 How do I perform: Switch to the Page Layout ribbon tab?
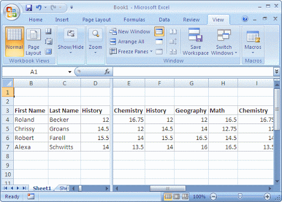pos(96,20)
